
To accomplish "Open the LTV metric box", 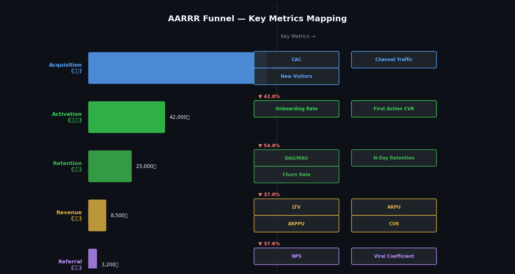I will pyautogui.click(x=296, y=207).
